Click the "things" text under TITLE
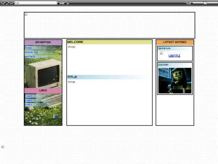This screenshot has height=164, width=218. pyautogui.click(x=71, y=82)
